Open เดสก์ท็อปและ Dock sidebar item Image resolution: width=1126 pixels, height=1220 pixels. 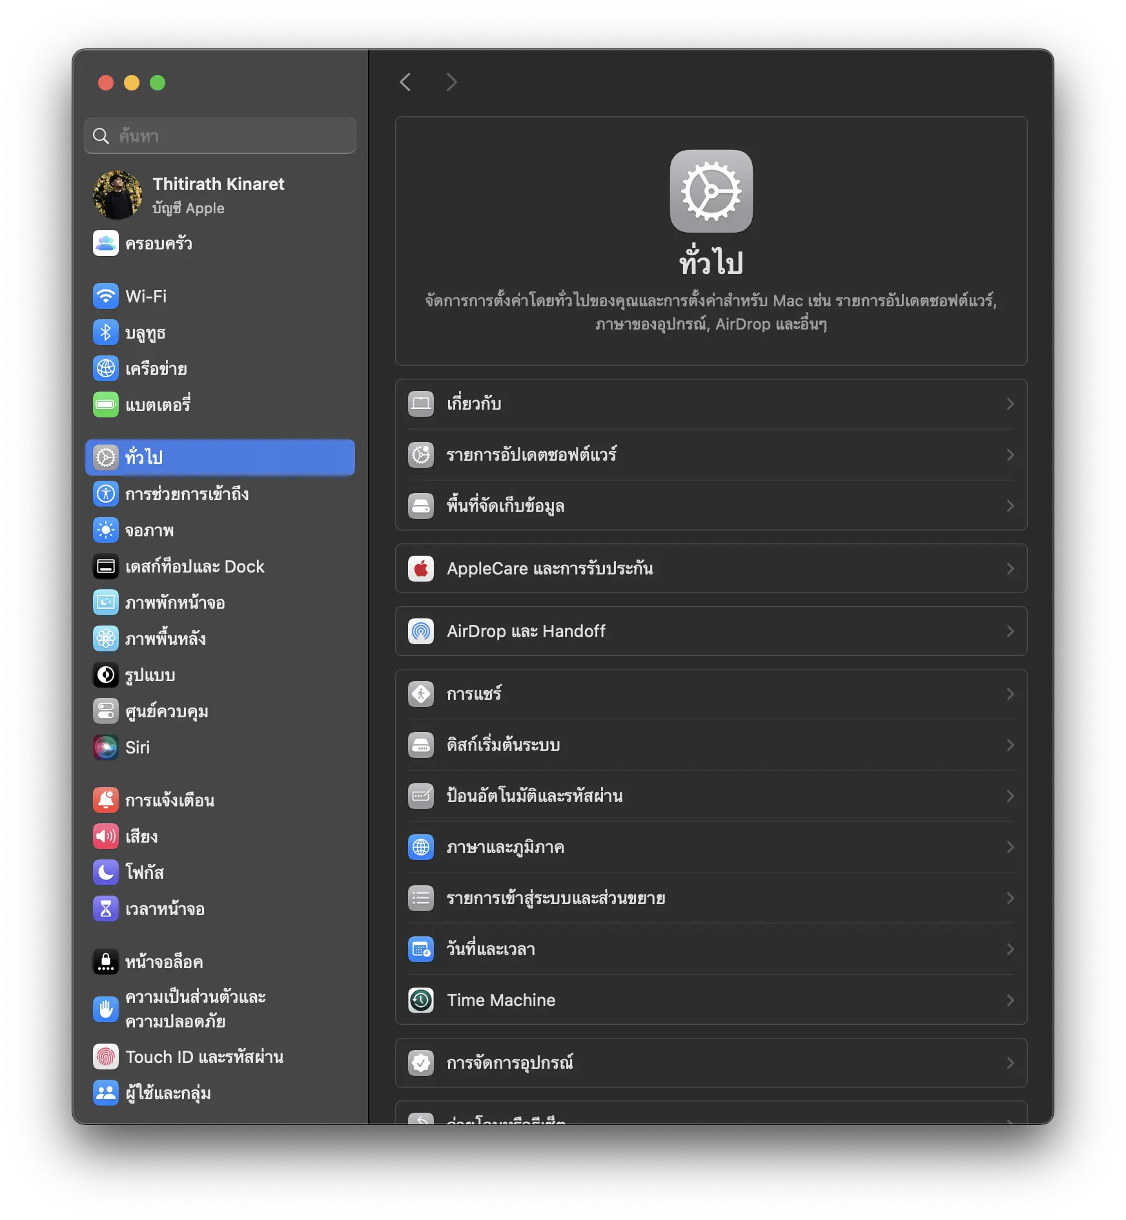click(194, 567)
